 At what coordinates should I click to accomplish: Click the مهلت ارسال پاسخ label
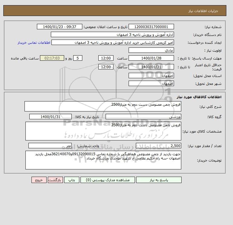(x=206, y=58)
